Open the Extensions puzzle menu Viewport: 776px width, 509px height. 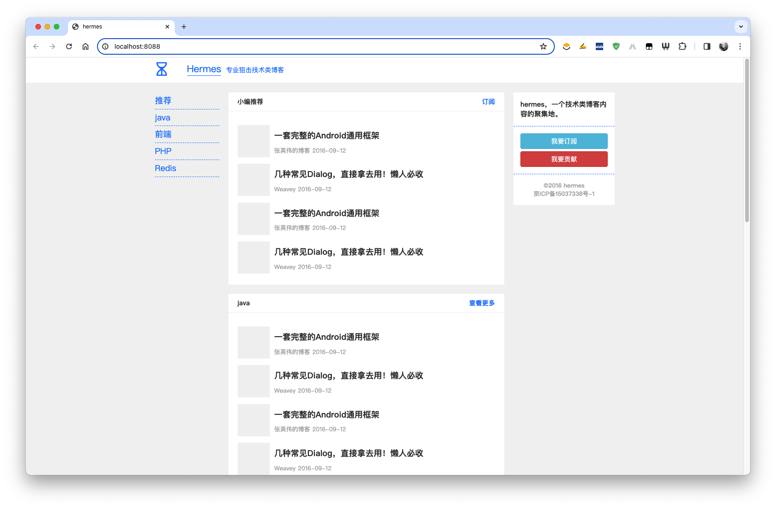click(682, 46)
